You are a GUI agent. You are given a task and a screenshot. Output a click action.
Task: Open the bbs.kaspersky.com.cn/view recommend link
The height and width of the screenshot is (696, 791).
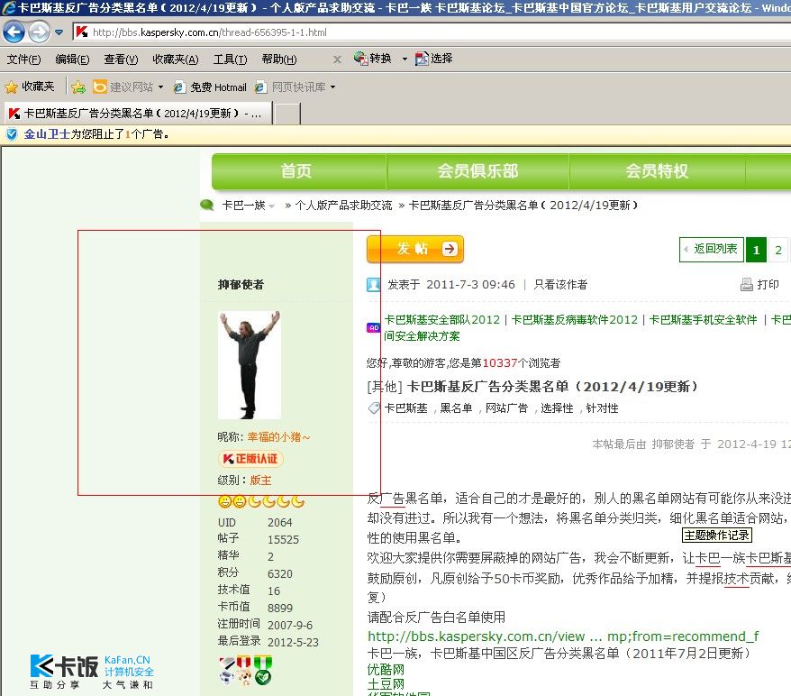563,636
